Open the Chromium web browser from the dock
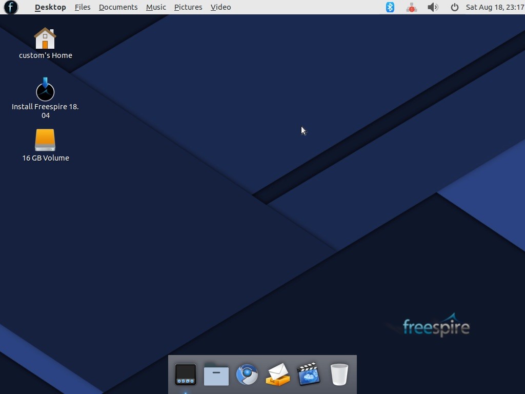 (247, 375)
